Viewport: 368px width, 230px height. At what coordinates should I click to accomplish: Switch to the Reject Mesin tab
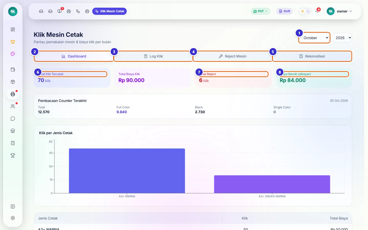(x=233, y=56)
